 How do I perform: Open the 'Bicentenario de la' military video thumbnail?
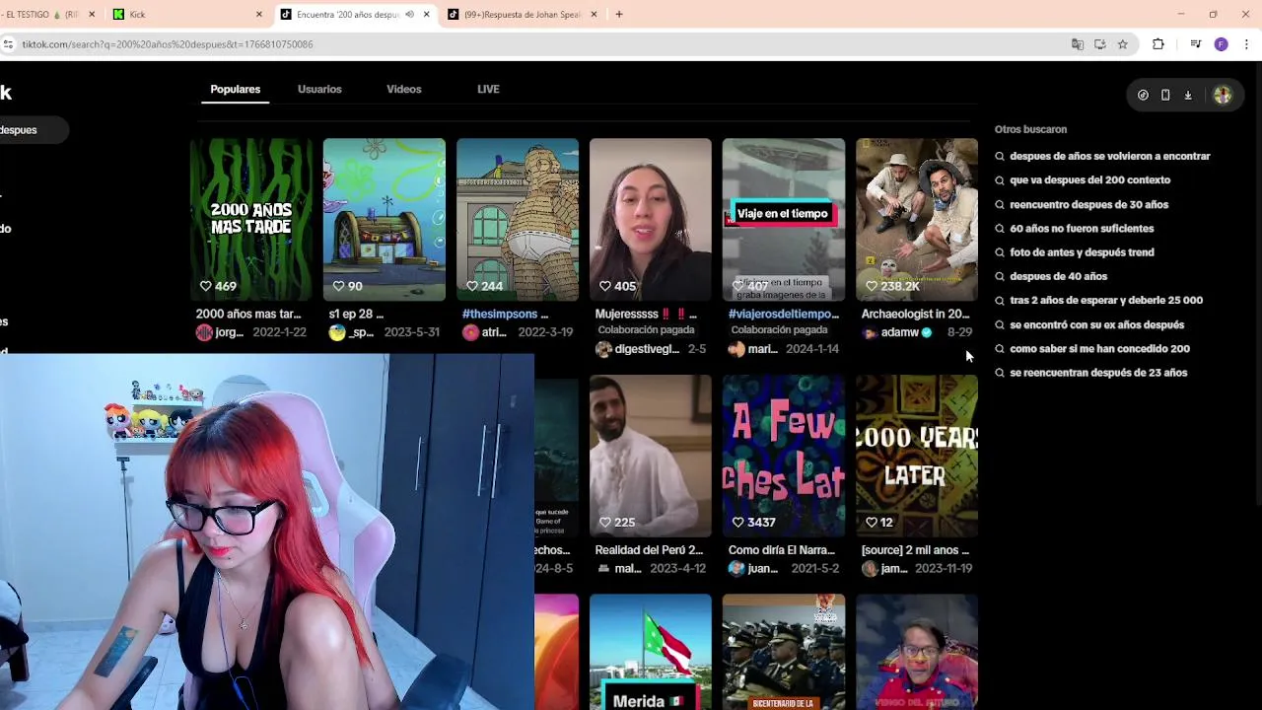(x=784, y=652)
